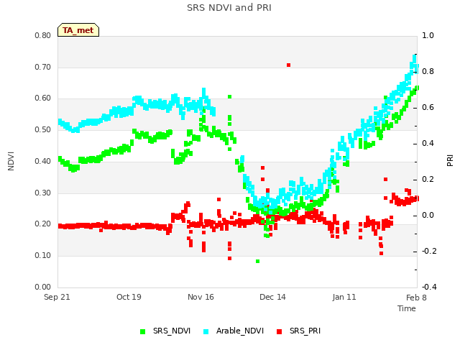Click the Jan 11 x-axis label
Image resolution: width=460 pixels, height=345 pixels.
(344, 297)
